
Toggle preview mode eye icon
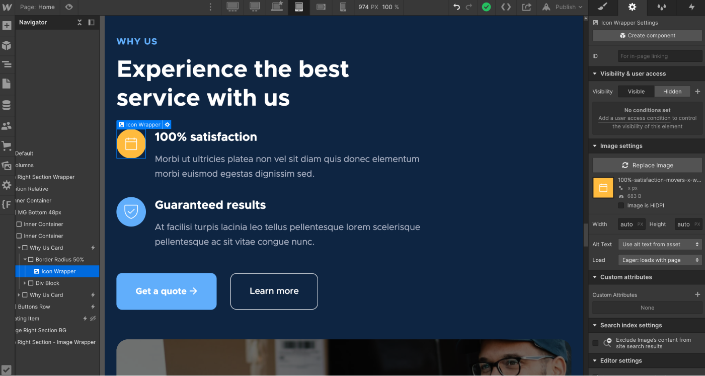tap(69, 7)
